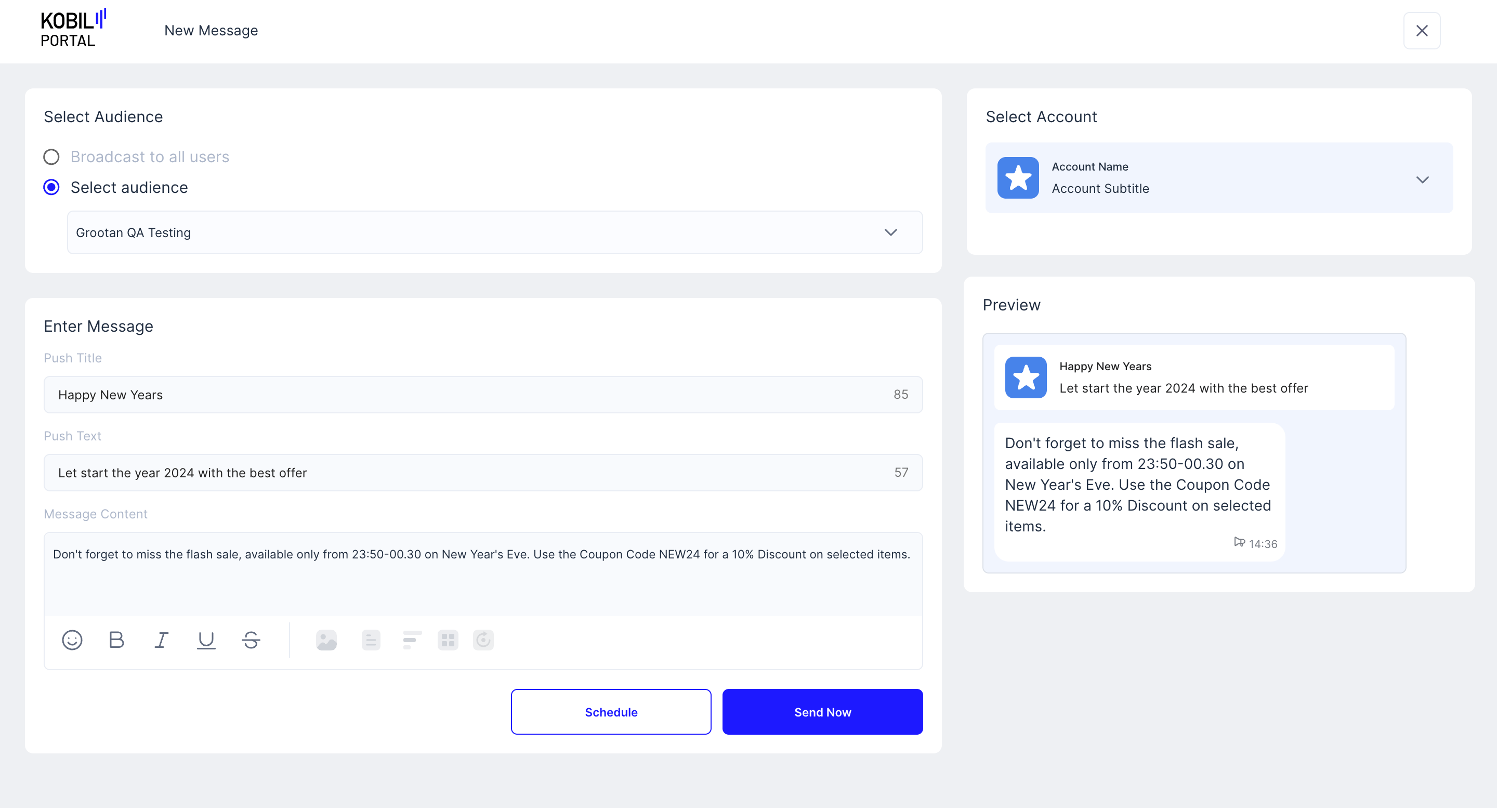The width and height of the screenshot is (1497, 808).
Task: Click the Schedule button
Action: 611,711
